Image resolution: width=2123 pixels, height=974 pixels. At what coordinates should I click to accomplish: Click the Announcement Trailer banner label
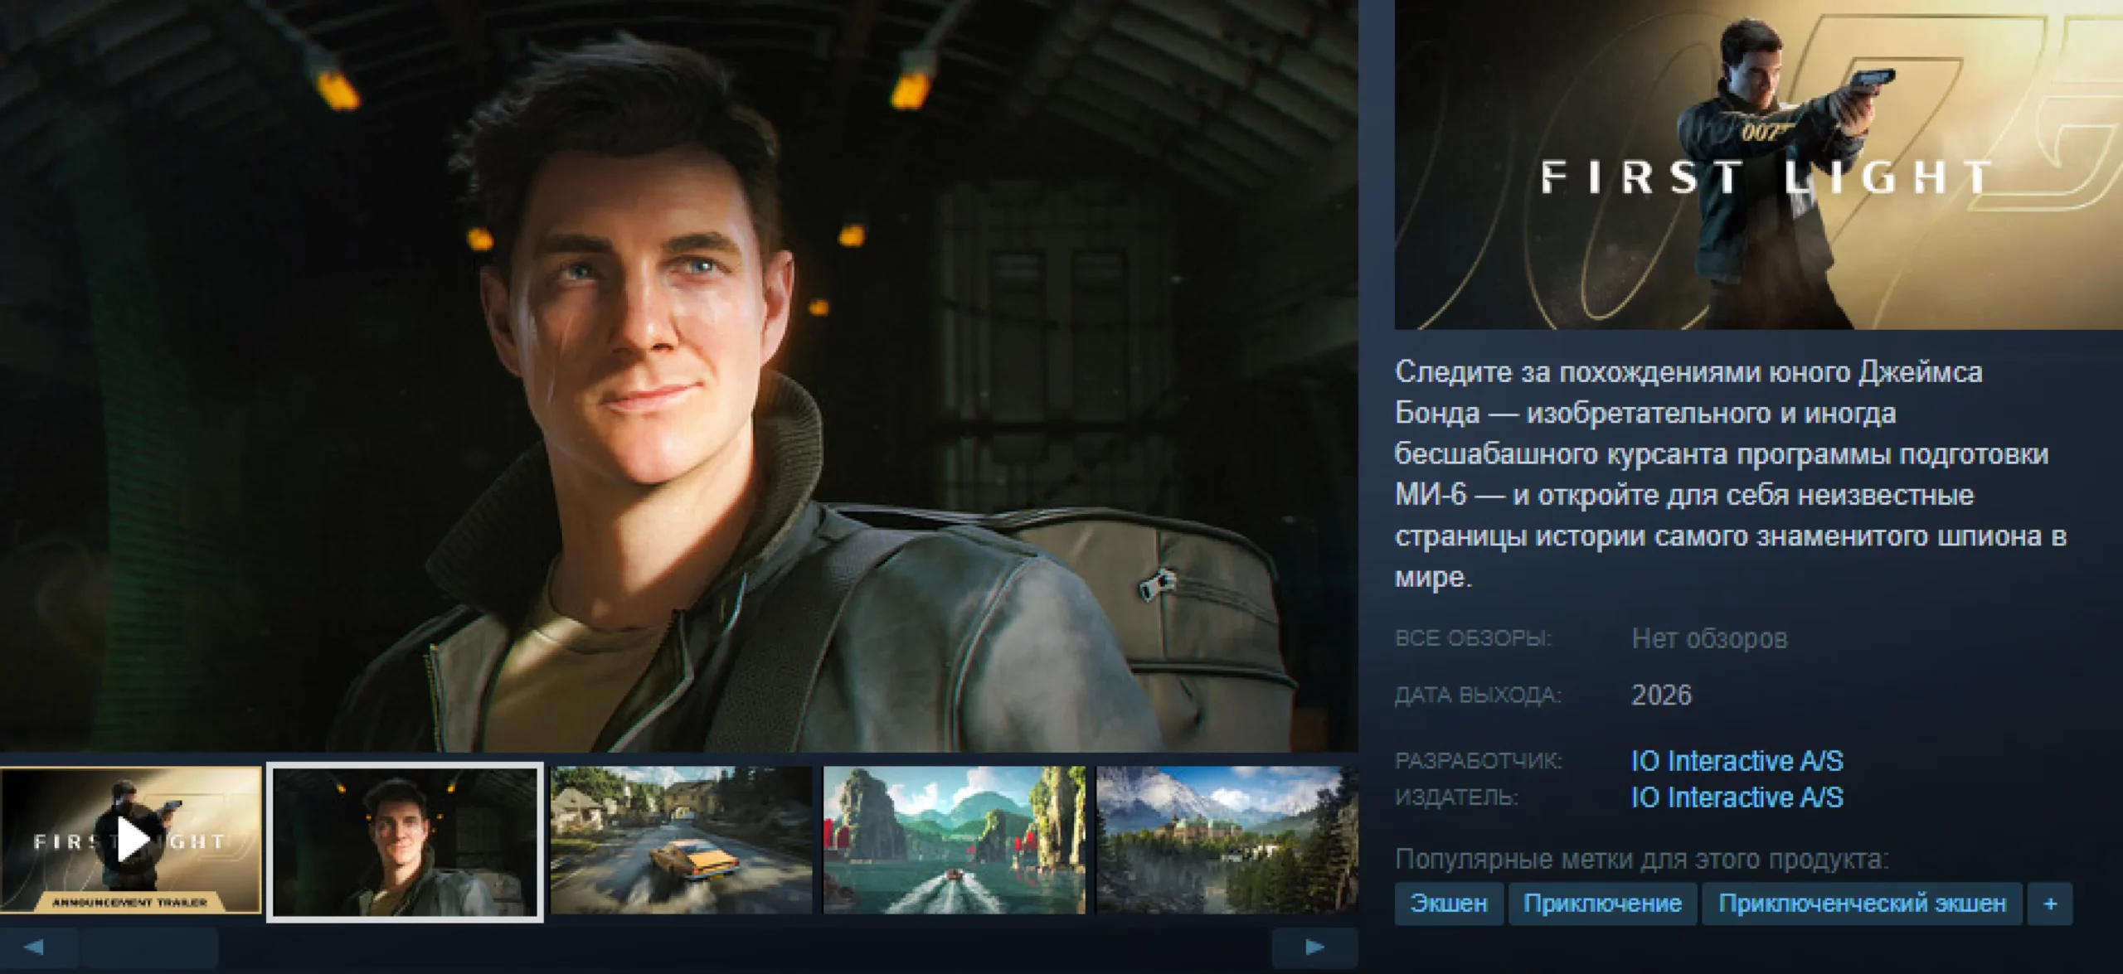(130, 902)
